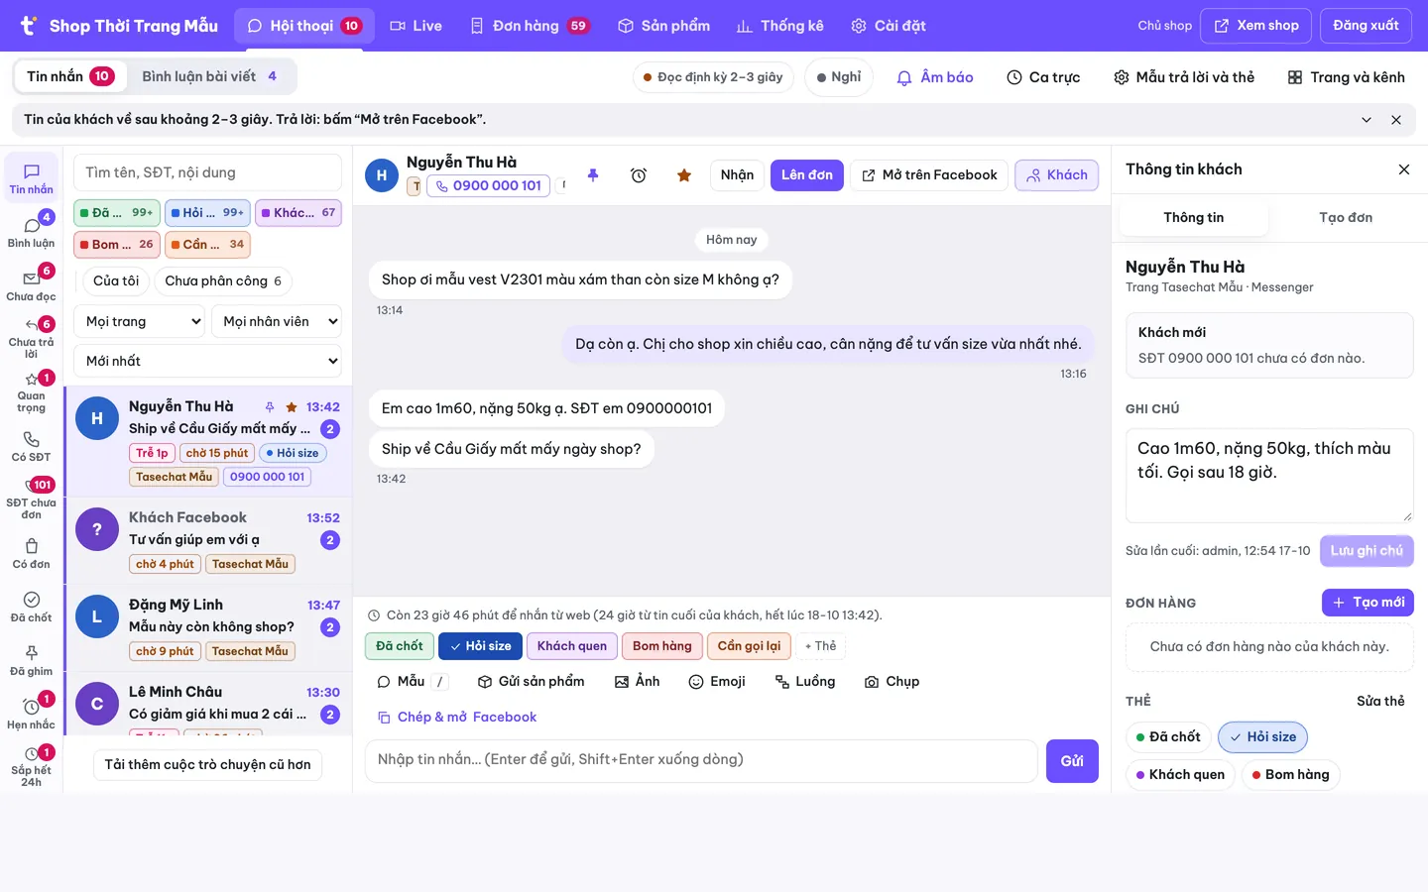Open the Tạo đơn tab
The image size is (1428, 892).
[1346, 218]
